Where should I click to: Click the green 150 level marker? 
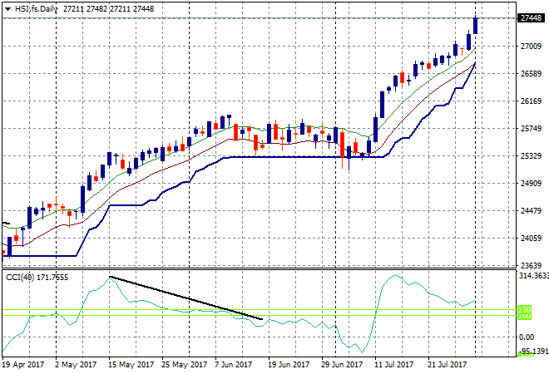(x=524, y=309)
